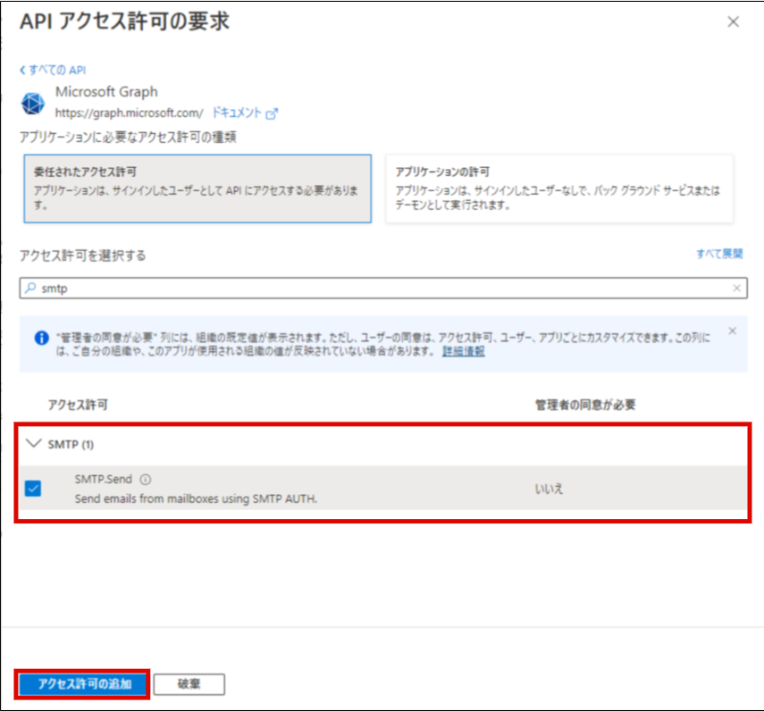Click the Microsoft Graph logo icon
The image size is (764, 711).
[x=33, y=104]
